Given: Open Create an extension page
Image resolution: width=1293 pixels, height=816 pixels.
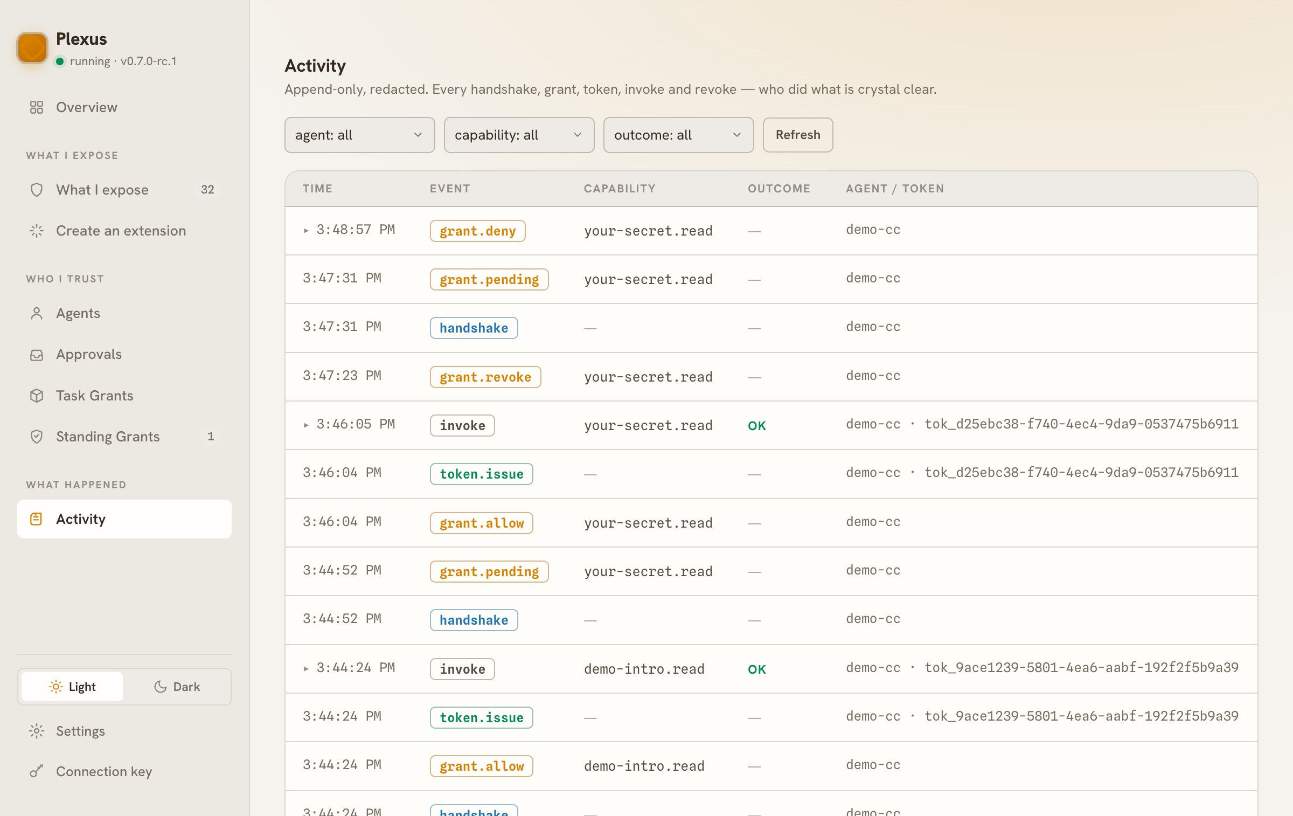Looking at the screenshot, I should 124,231.
